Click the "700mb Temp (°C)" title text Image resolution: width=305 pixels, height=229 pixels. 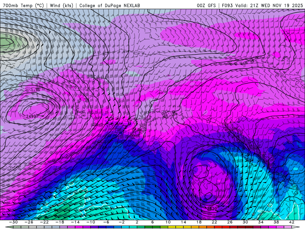23,5
